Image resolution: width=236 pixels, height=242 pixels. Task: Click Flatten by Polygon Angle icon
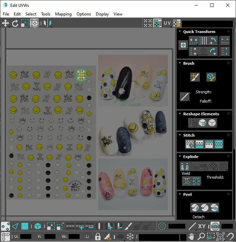[x=194, y=166]
